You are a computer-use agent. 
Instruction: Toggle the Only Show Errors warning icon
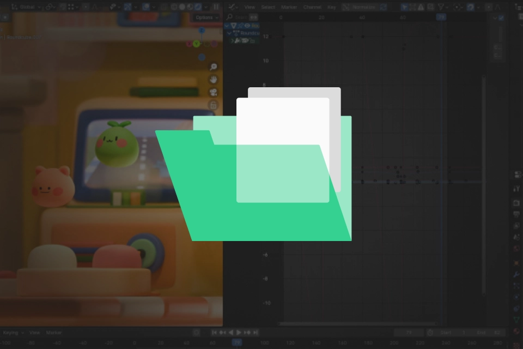(421, 7)
